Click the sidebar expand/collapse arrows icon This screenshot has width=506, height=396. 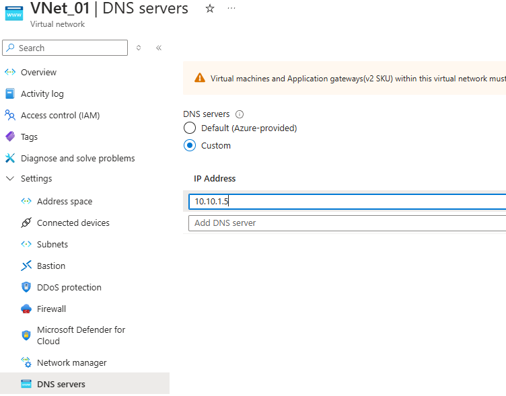point(139,48)
